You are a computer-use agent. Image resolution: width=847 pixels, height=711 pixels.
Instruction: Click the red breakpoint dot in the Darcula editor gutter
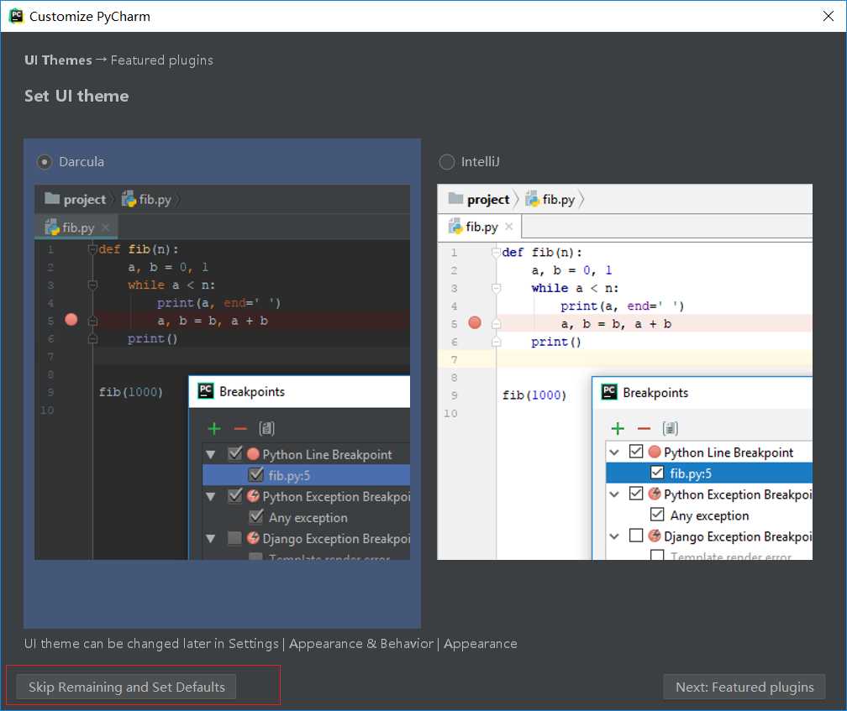[x=71, y=319]
